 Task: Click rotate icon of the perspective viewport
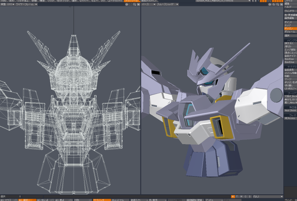point(274,4)
